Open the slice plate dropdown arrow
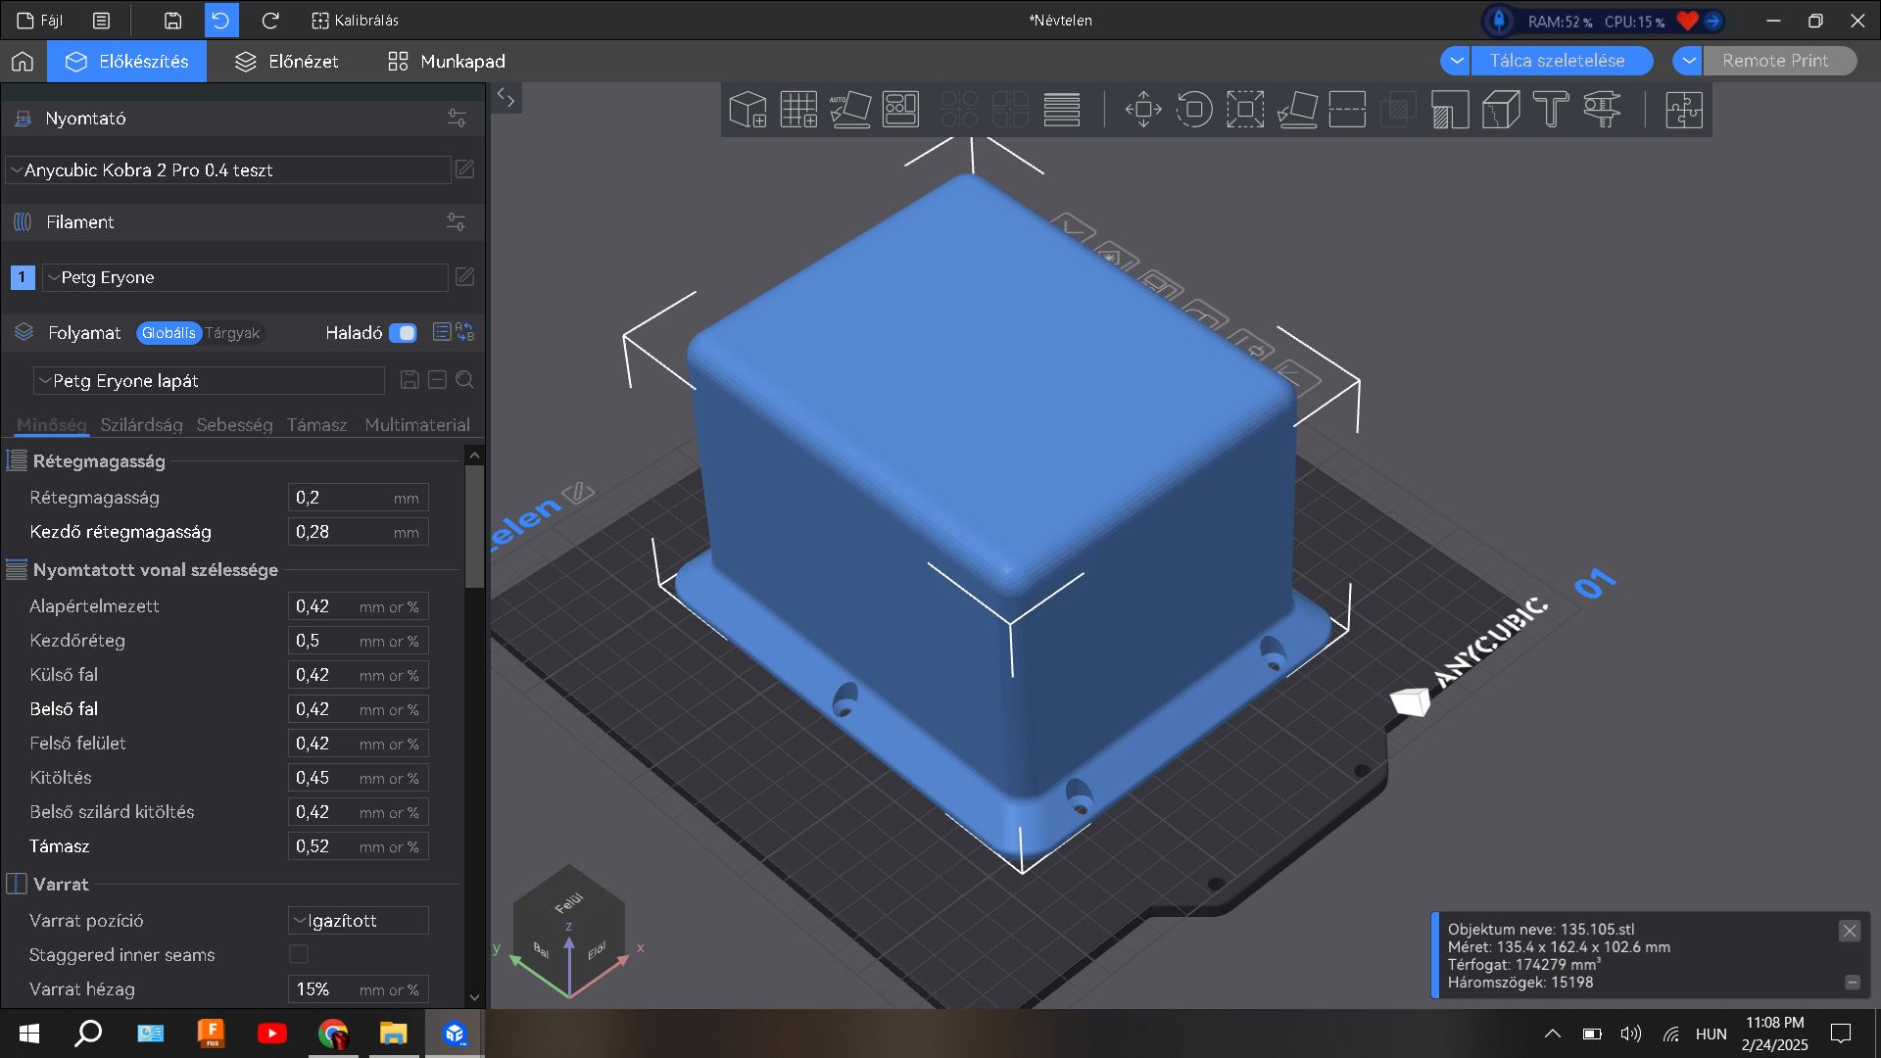Screen dimensions: 1881x1058 coord(1456,61)
